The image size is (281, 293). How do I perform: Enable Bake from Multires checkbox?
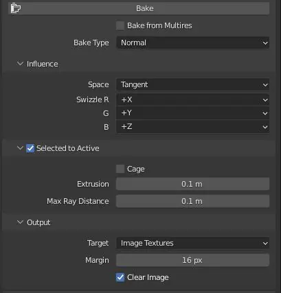tap(120, 25)
